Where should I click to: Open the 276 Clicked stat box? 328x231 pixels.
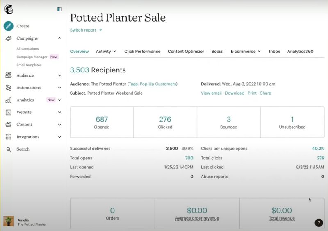tap(165, 122)
